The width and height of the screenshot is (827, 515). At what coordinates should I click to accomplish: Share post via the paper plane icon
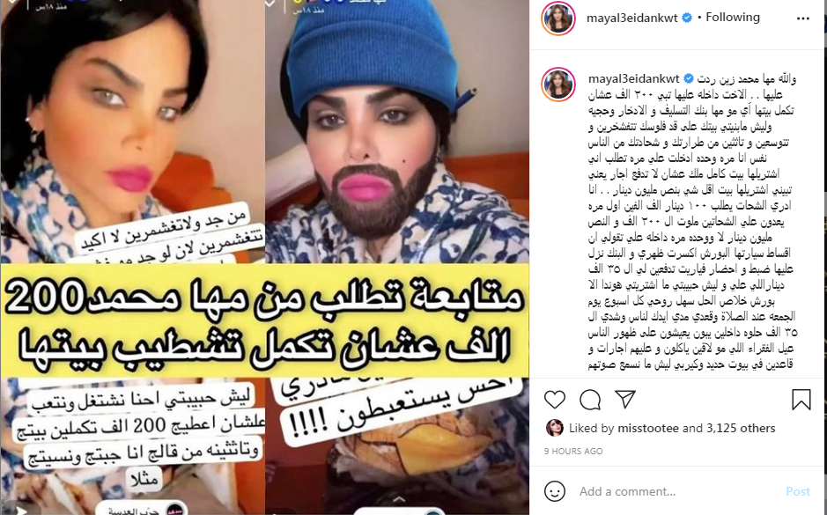[625, 399]
